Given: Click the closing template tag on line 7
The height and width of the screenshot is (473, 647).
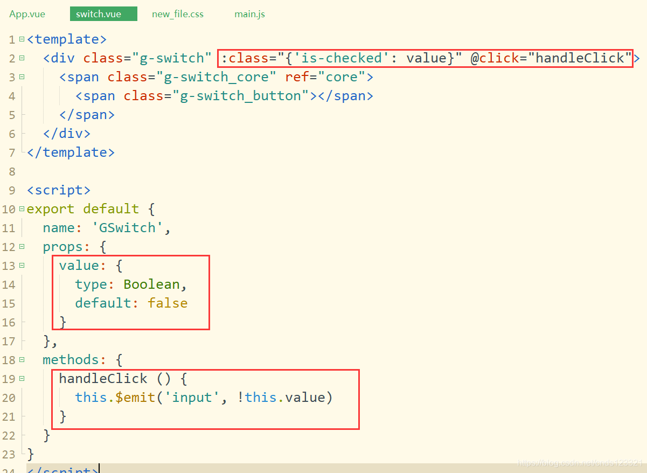Looking at the screenshot, I should pyautogui.click(x=71, y=152).
